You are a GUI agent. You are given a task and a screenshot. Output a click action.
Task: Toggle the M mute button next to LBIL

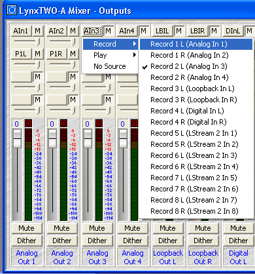pos(179,31)
